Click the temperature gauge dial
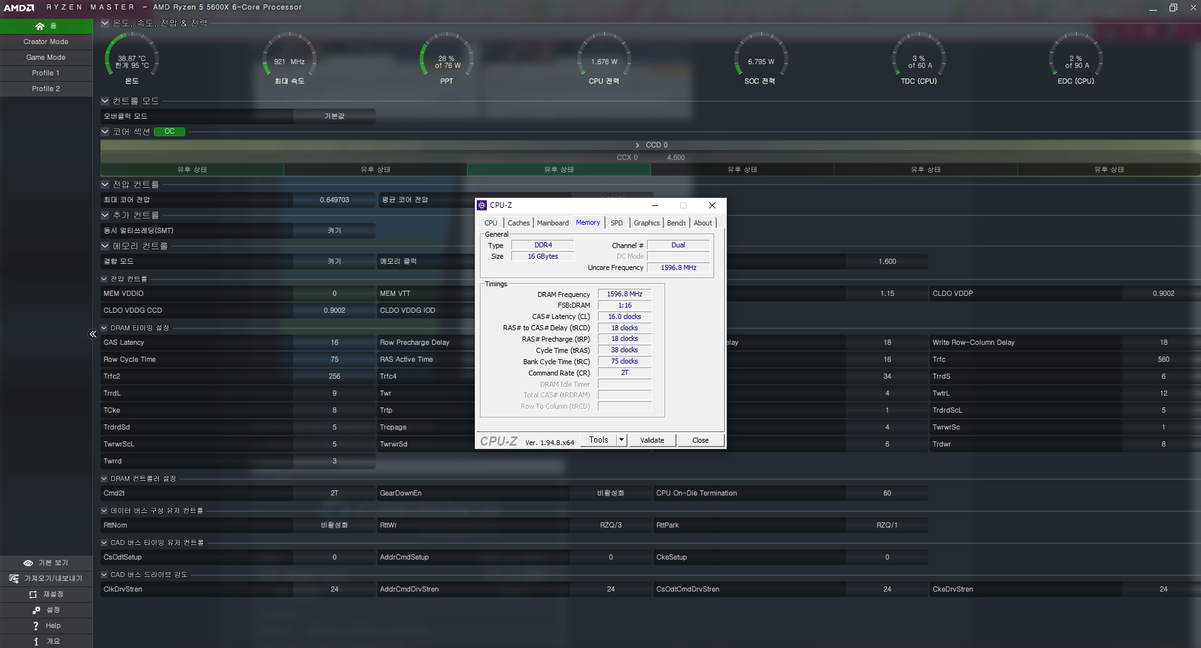1201x648 pixels. [x=132, y=58]
